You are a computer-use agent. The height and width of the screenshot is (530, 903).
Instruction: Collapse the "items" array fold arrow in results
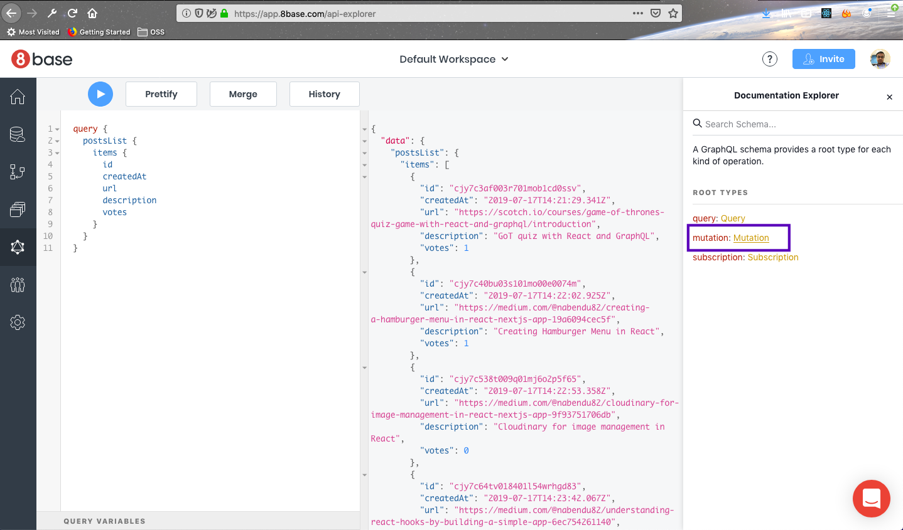tap(364, 165)
